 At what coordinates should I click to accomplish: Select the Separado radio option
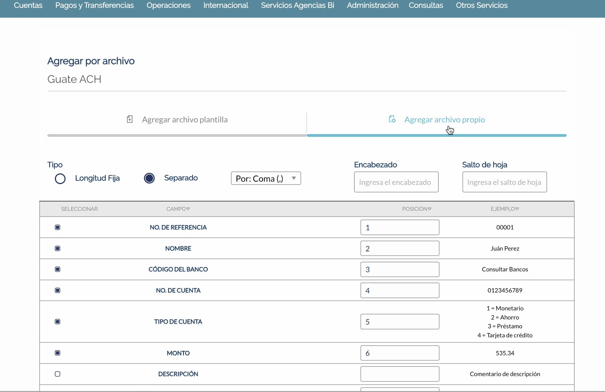[x=149, y=178]
